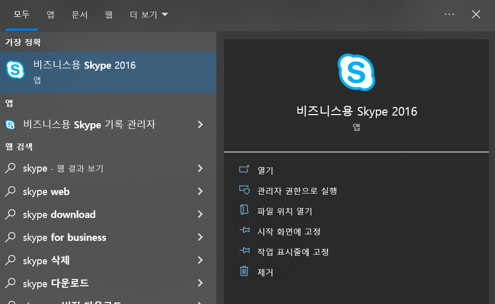Click search icon beside skype - 웹 결과
Screen dimensions: 495x304
point(10,168)
